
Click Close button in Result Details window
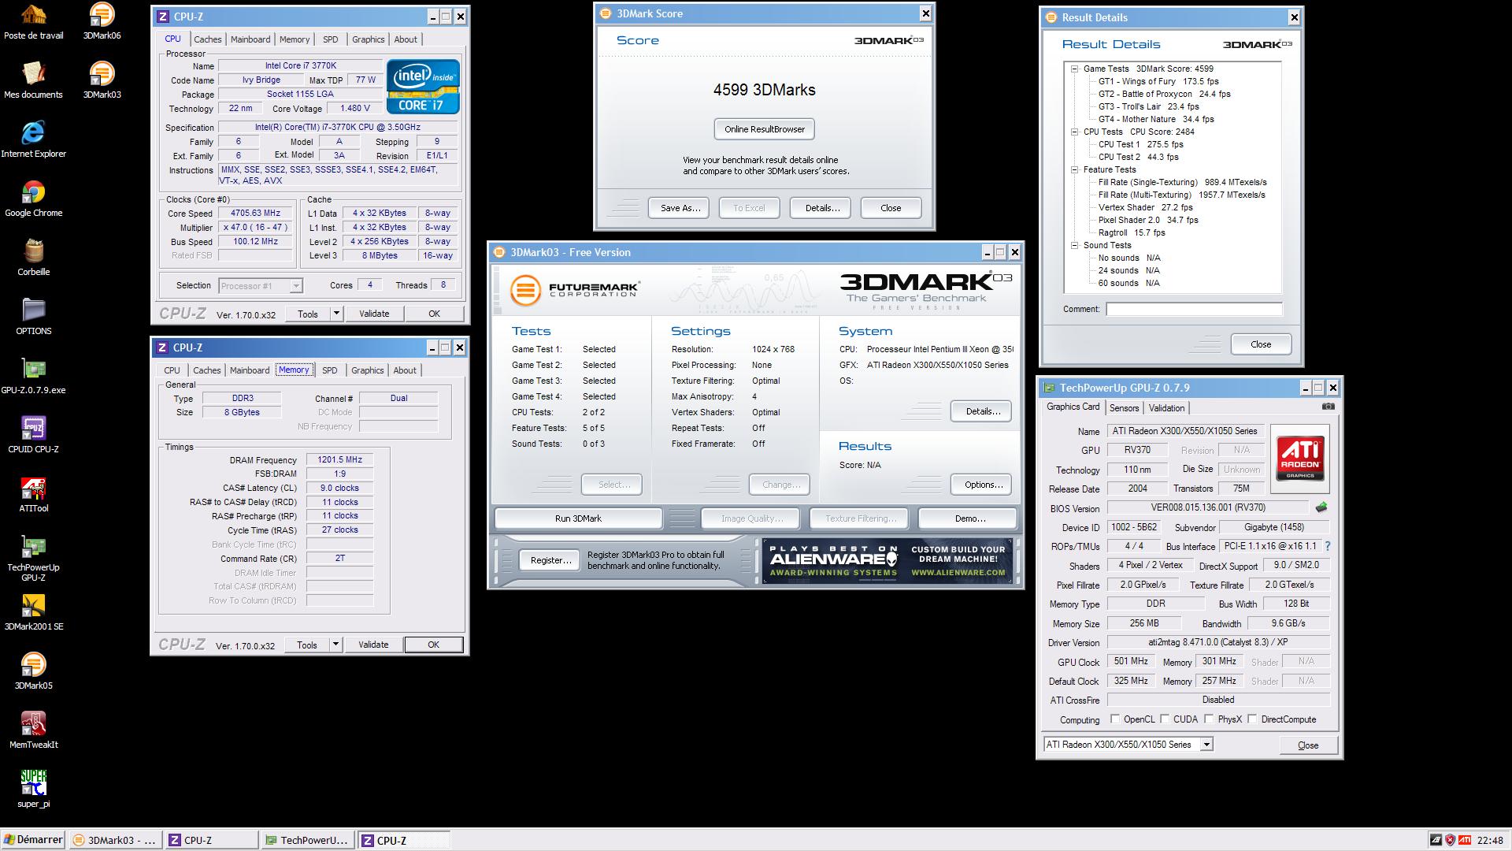[1261, 344]
